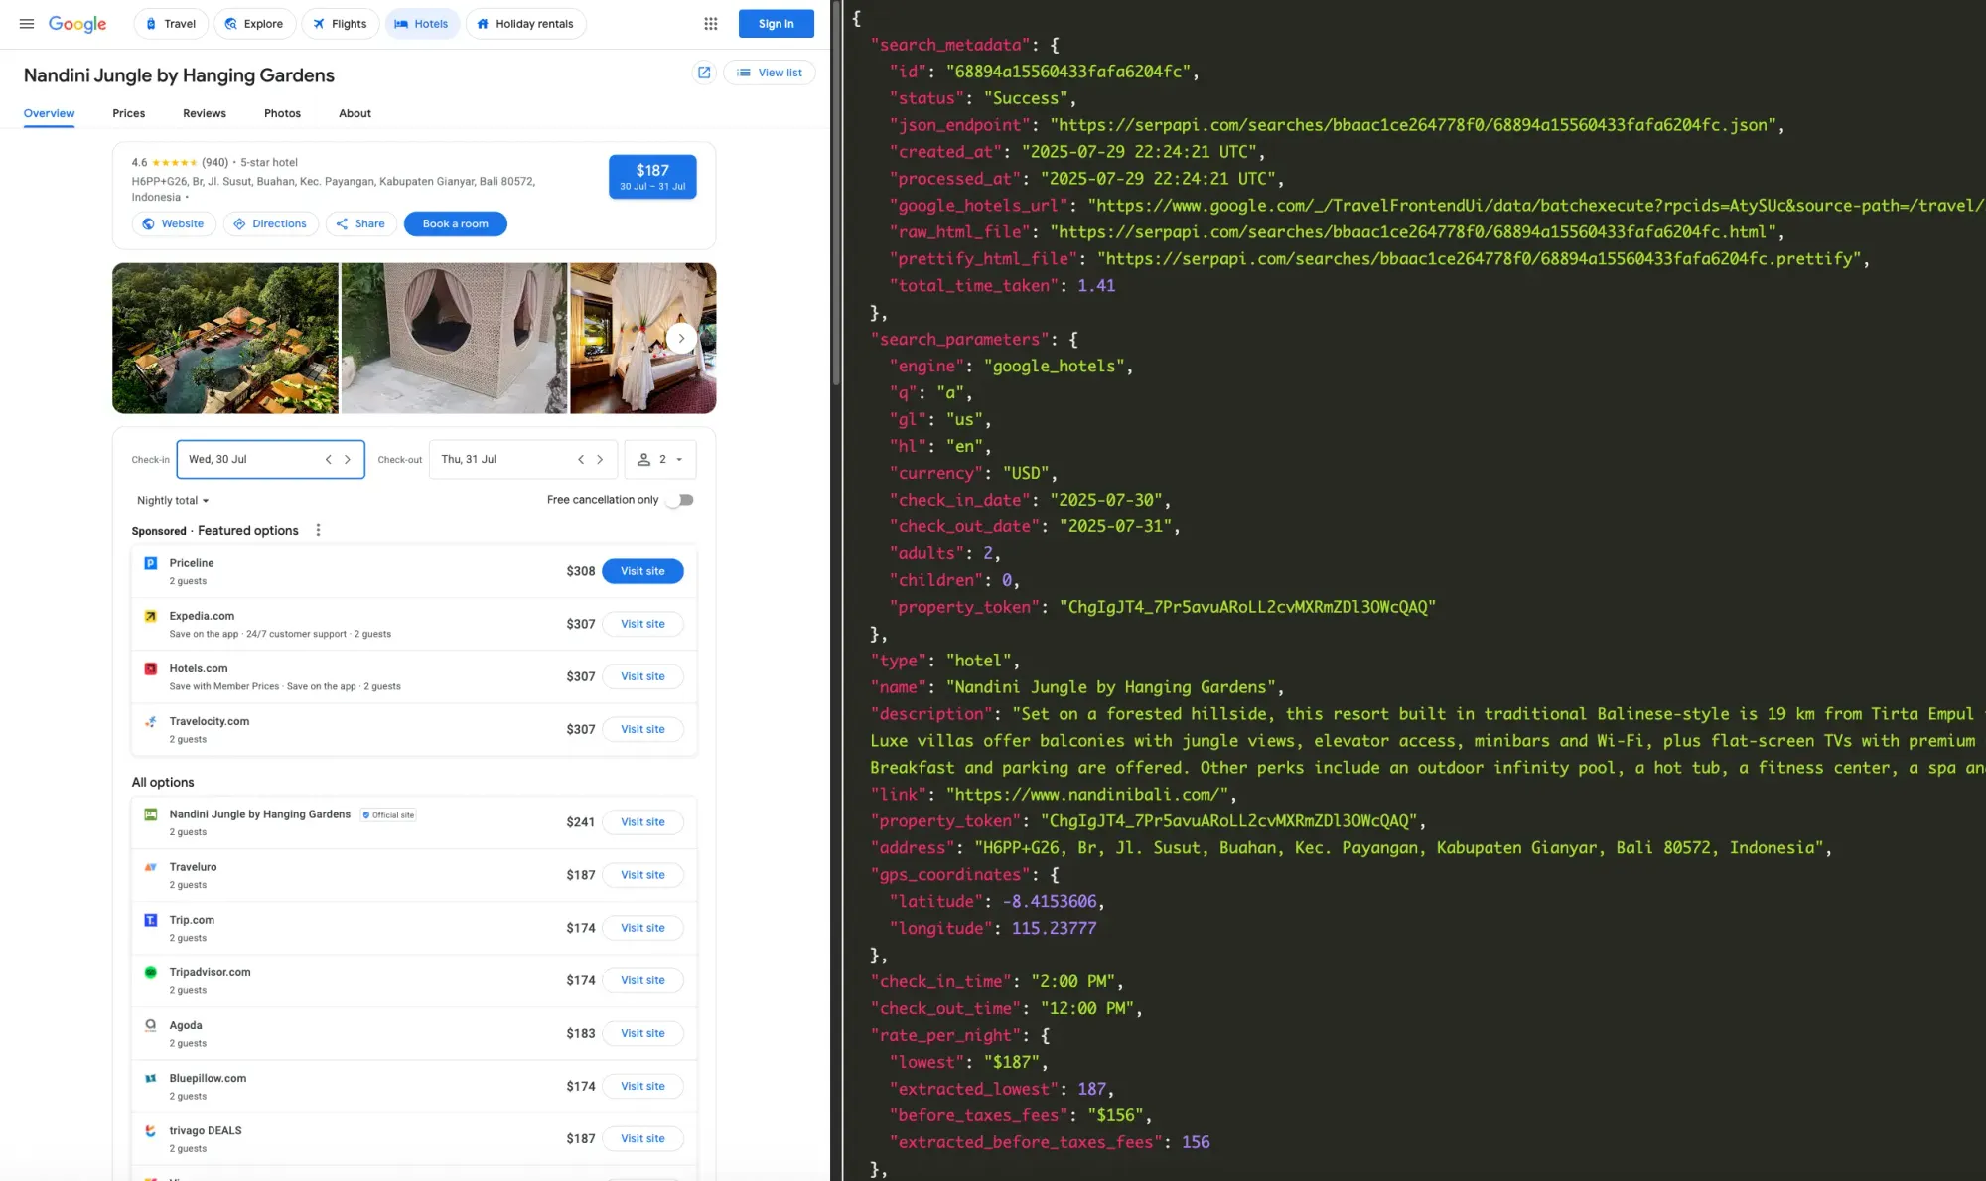Click the nandinibali.com link value in JSON
This screenshot has height=1181, width=1986.
[x=1087, y=795]
